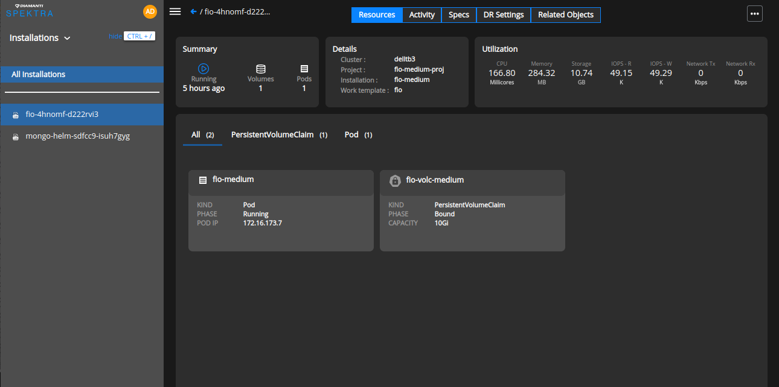779x387 pixels.
Task: Click the pod IP 172.16.173.7
Action: tap(263, 223)
